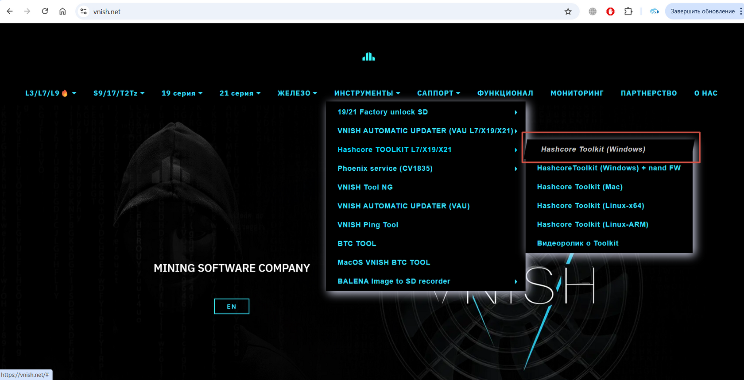Bookmark this page with the star icon
744x380 pixels.
pos(568,12)
